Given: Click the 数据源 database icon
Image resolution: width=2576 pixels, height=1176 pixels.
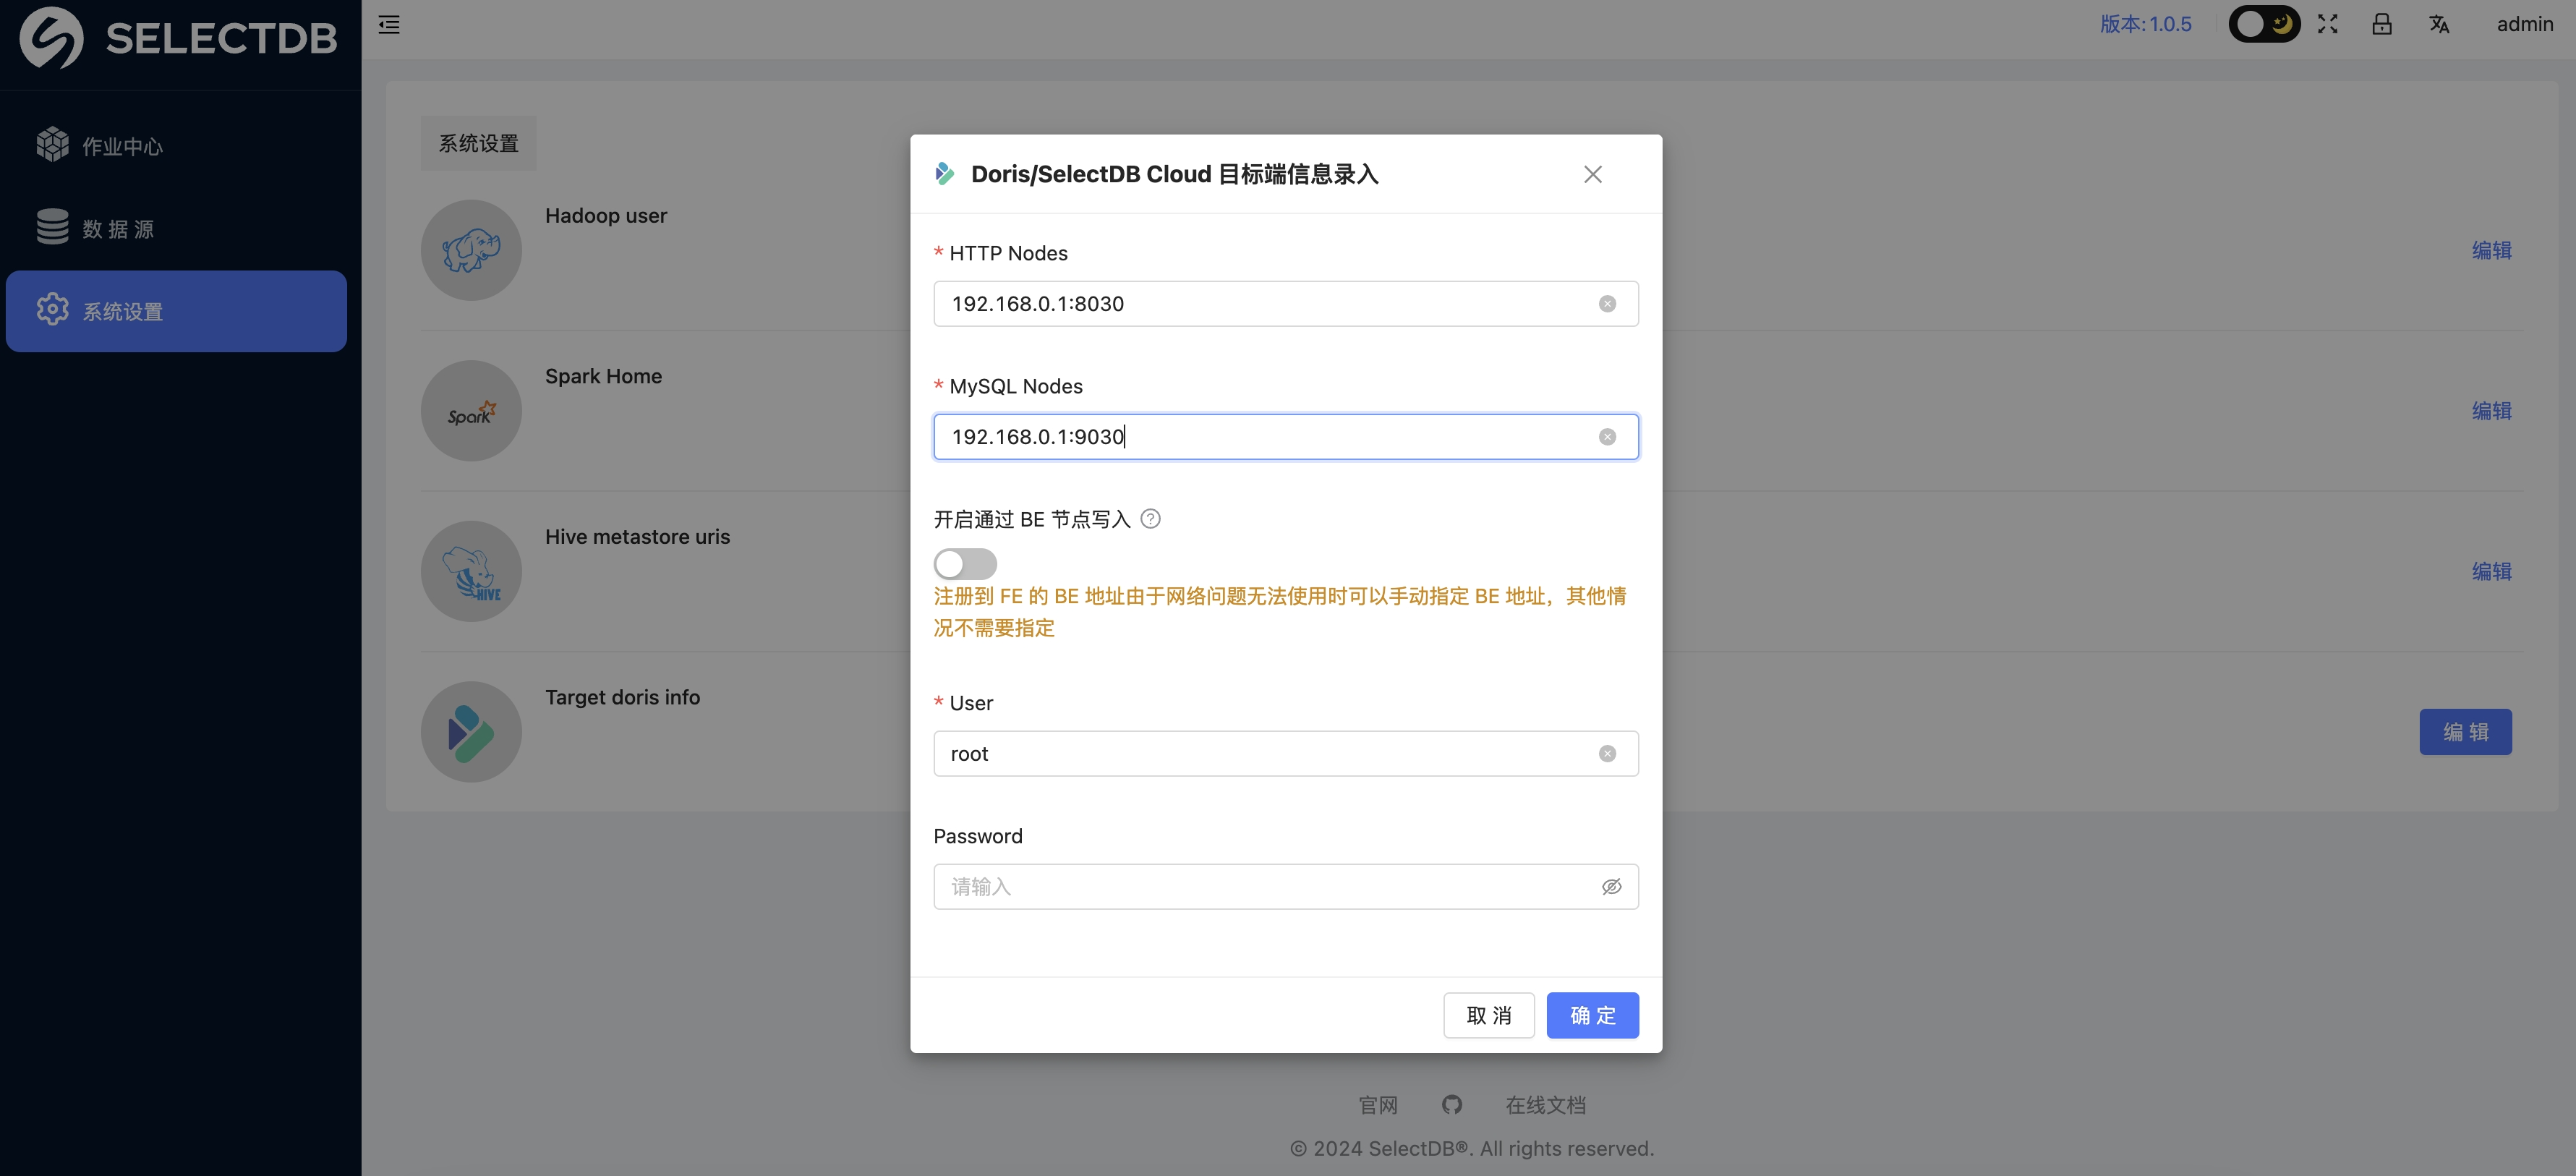Looking at the screenshot, I should point(52,227).
